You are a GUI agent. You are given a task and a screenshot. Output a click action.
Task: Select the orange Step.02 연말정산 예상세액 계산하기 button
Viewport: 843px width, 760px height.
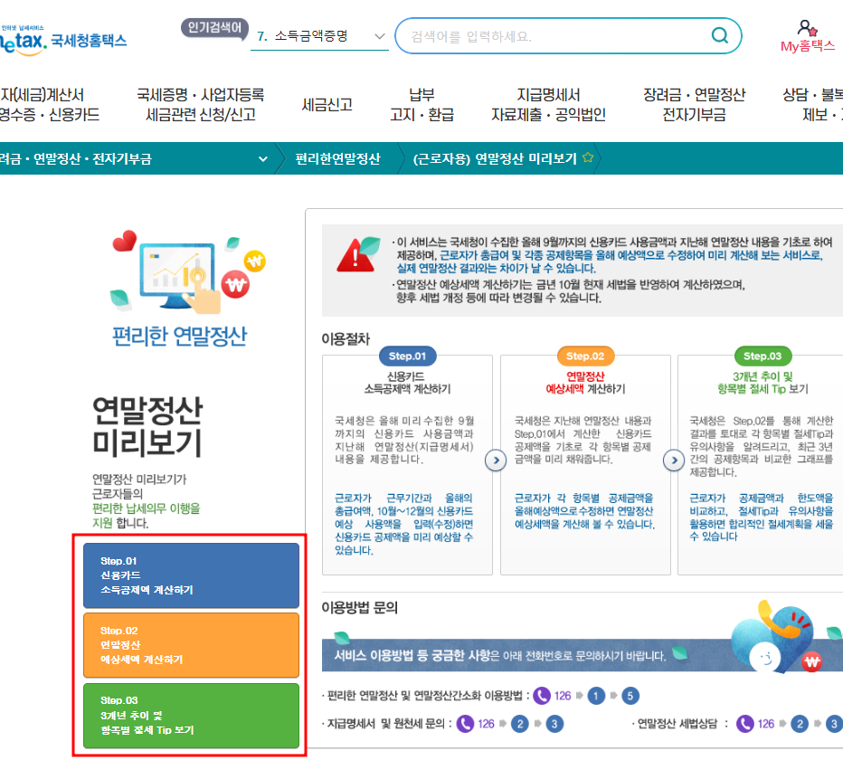(191, 645)
